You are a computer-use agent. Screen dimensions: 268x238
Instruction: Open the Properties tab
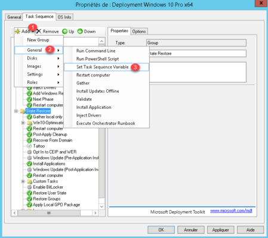click(x=119, y=31)
